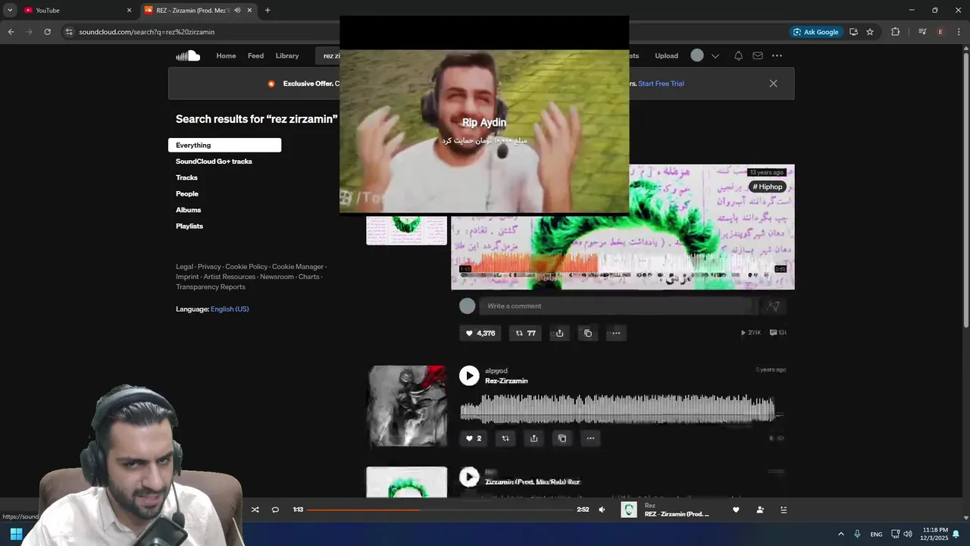970x546 pixels.
Task: Click the Start Free Trial link
Action: (661, 83)
